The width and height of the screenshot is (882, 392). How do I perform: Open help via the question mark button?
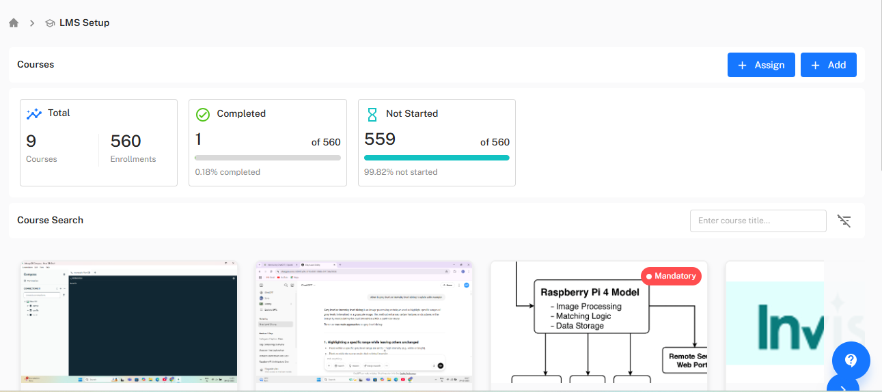851,360
